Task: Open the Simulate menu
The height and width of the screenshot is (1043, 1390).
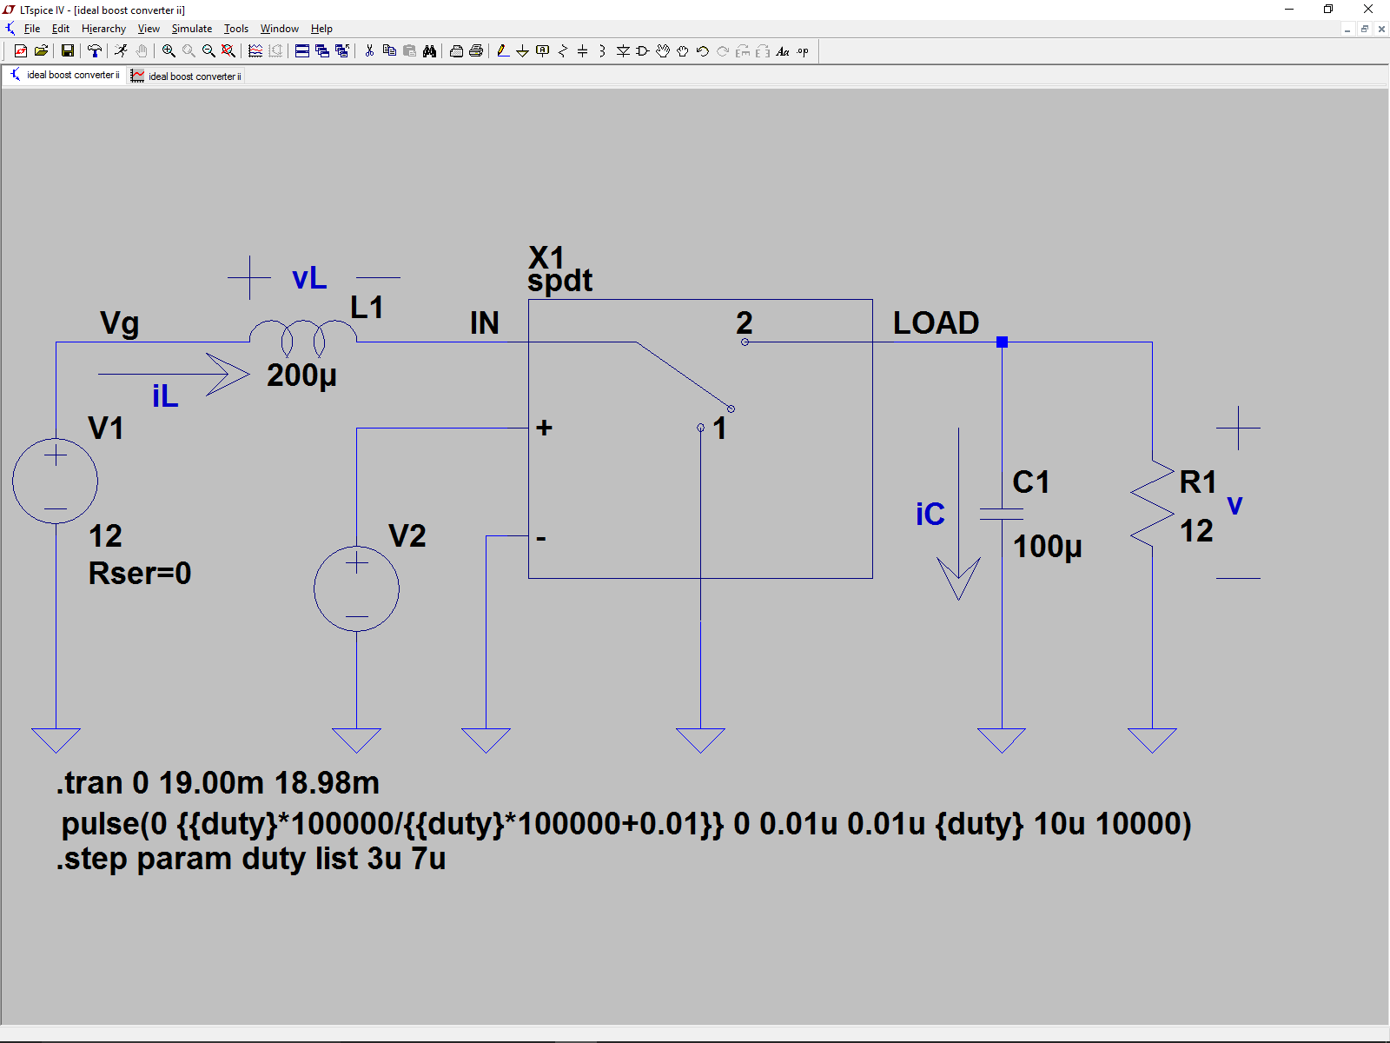Action: (191, 29)
